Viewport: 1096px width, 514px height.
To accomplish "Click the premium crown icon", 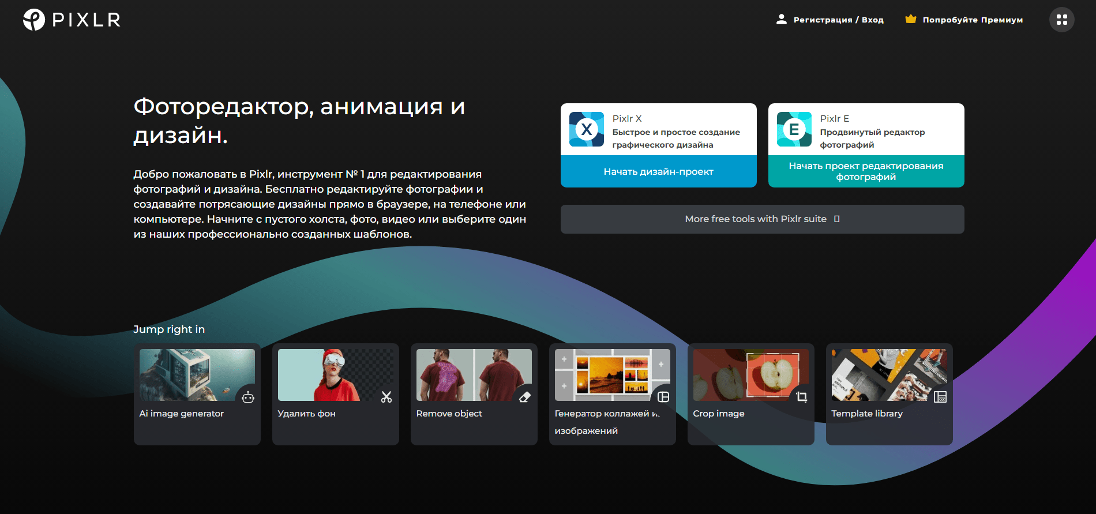I will point(911,19).
